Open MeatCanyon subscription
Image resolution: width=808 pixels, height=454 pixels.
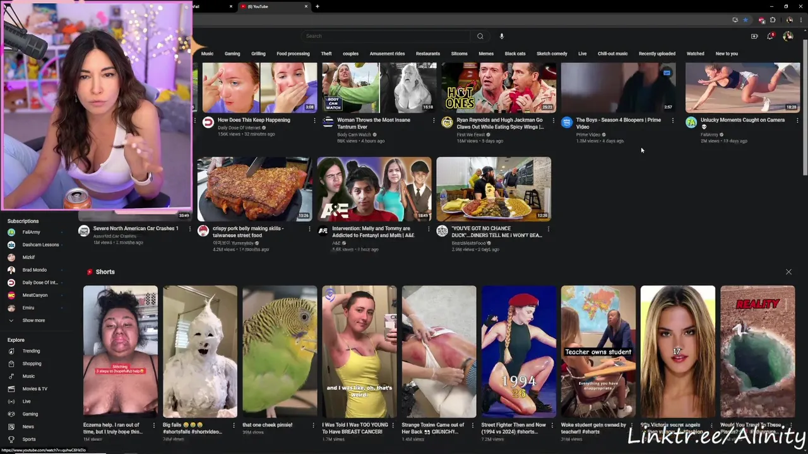[35, 295]
